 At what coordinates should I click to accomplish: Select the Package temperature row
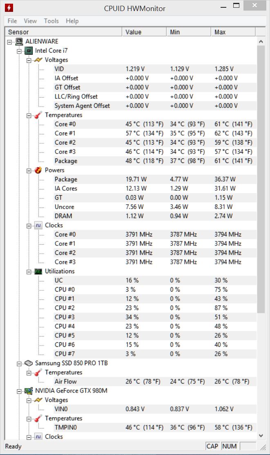click(x=66, y=161)
